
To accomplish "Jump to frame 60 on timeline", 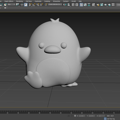I will pos(82,113).
